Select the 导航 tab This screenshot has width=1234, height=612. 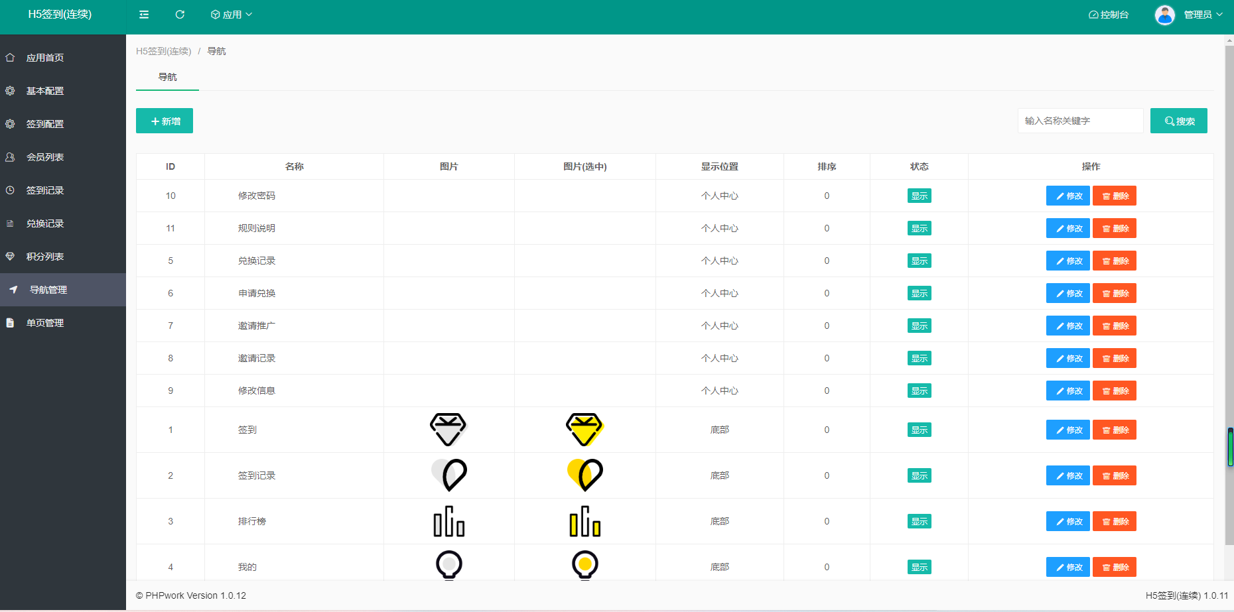[x=167, y=77]
